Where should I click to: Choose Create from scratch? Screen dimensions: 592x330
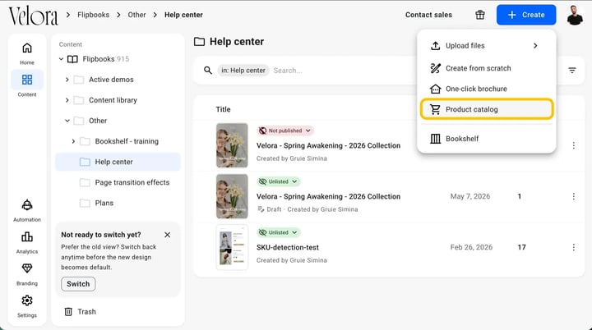point(486,68)
